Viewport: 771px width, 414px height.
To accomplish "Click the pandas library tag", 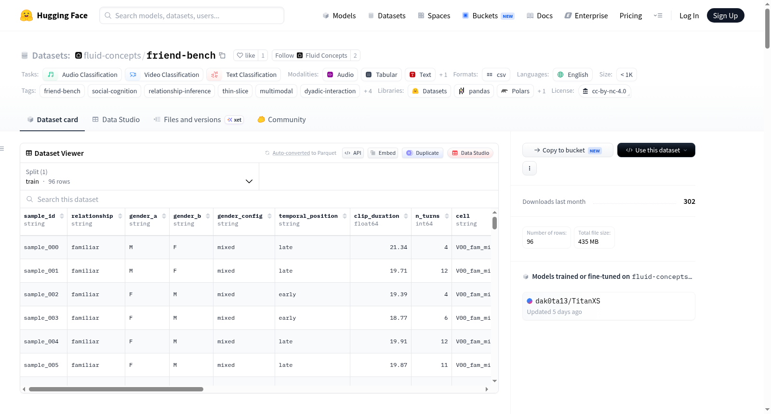I will [x=474, y=91].
